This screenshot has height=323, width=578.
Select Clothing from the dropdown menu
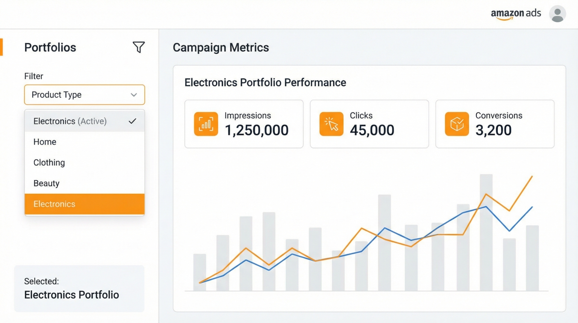[x=49, y=162]
